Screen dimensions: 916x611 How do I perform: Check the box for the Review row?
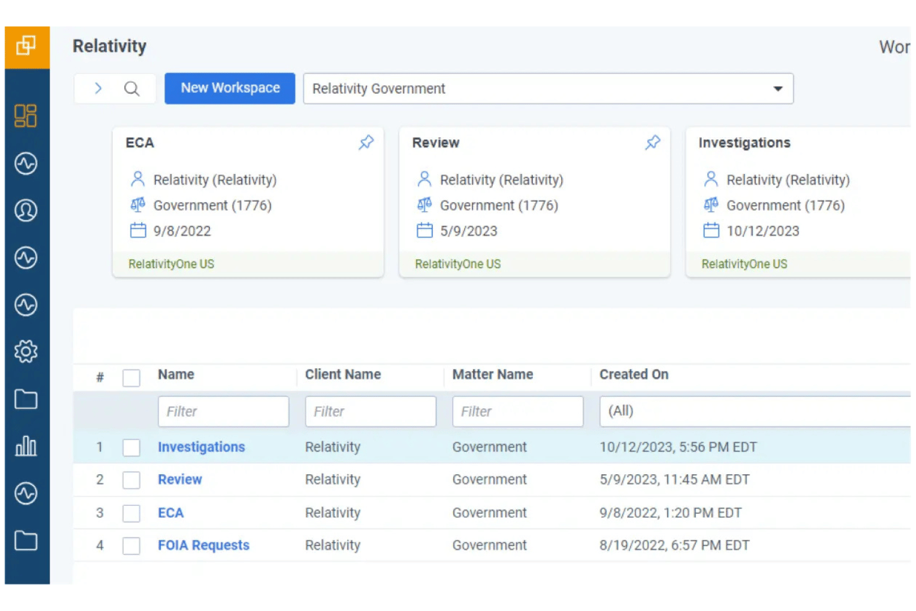click(x=131, y=480)
